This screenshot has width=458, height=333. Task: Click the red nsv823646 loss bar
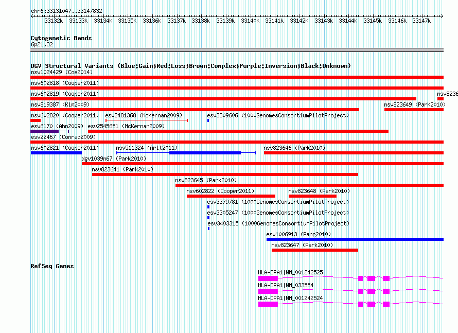pos(354,153)
